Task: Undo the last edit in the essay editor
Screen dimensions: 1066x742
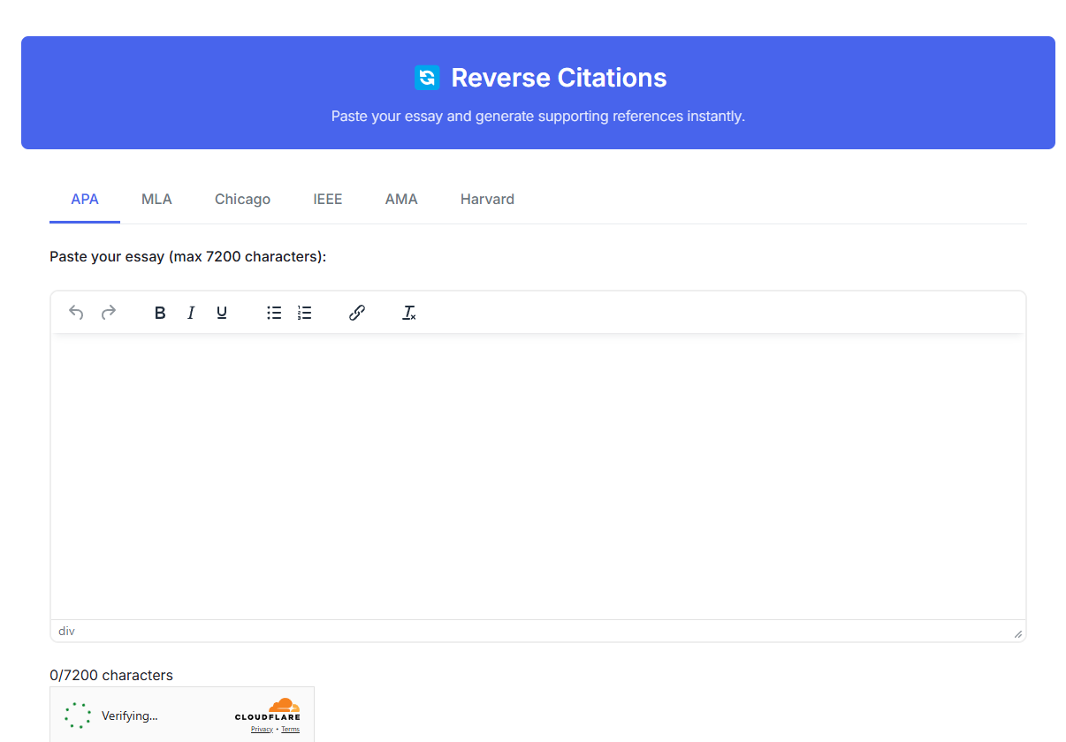Action: coord(76,313)
